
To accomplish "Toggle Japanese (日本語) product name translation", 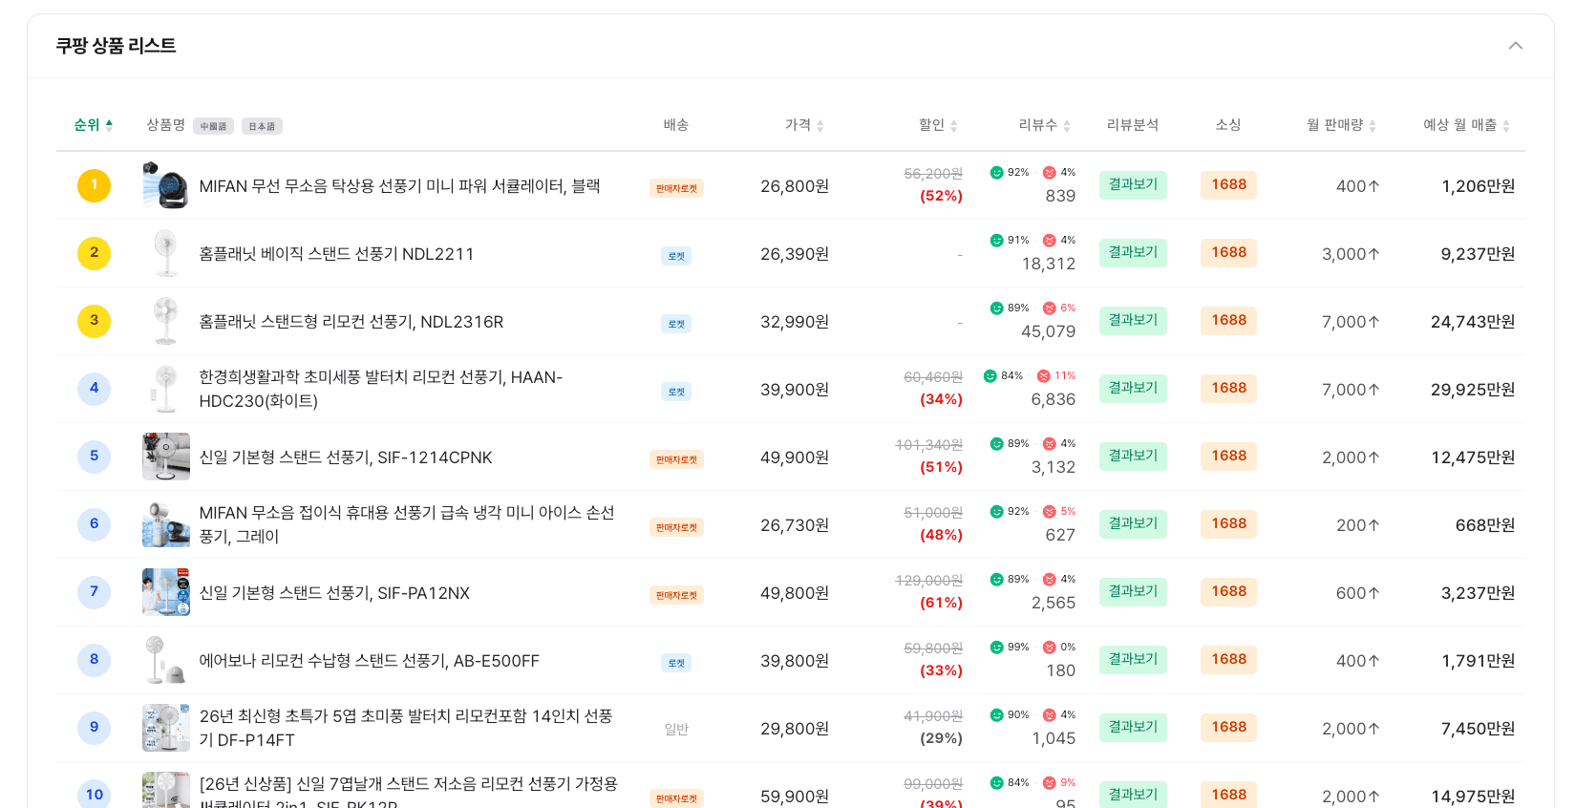I will click(x=262, y=126).
